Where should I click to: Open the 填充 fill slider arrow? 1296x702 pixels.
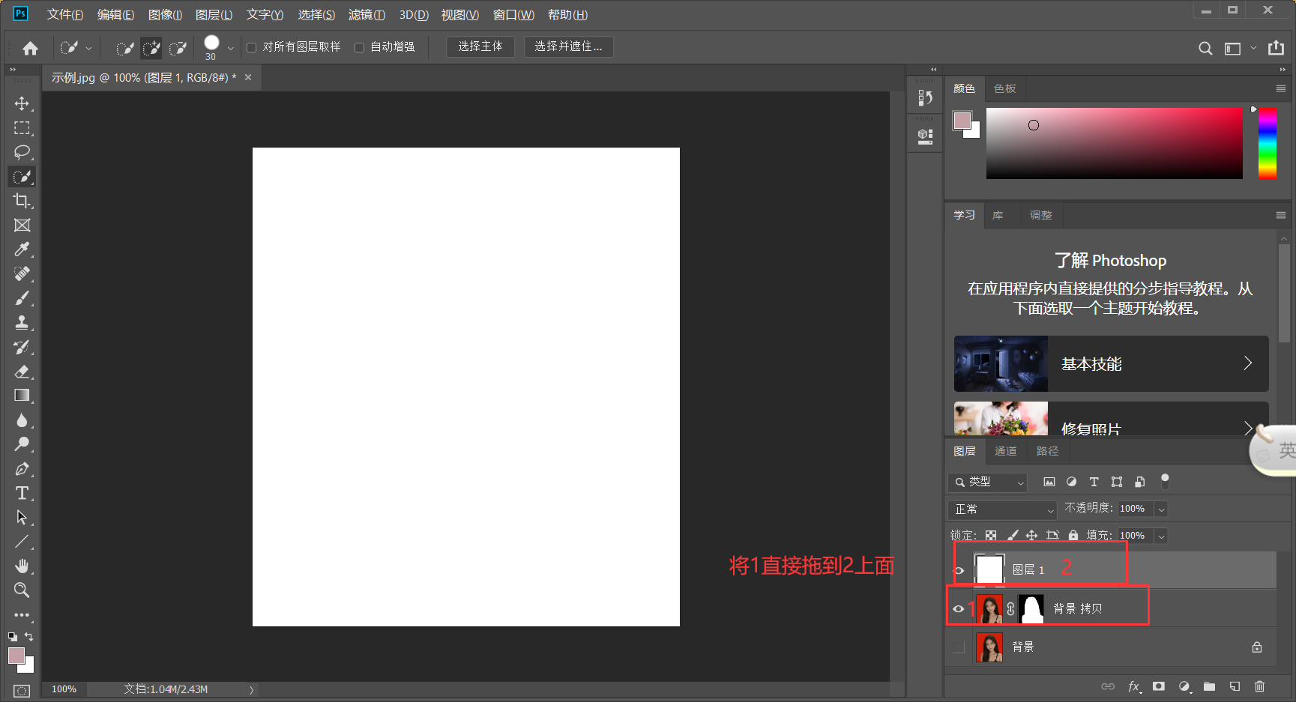[1161, 536]
